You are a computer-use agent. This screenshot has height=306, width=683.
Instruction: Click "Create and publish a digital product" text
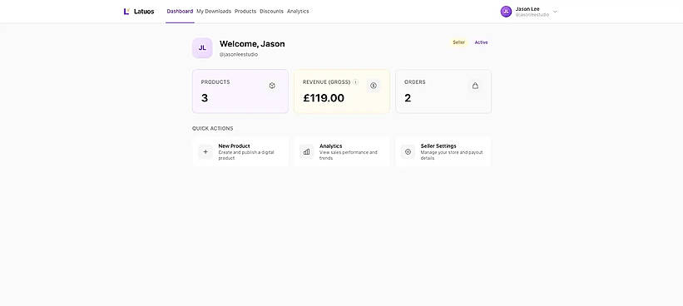246,155
